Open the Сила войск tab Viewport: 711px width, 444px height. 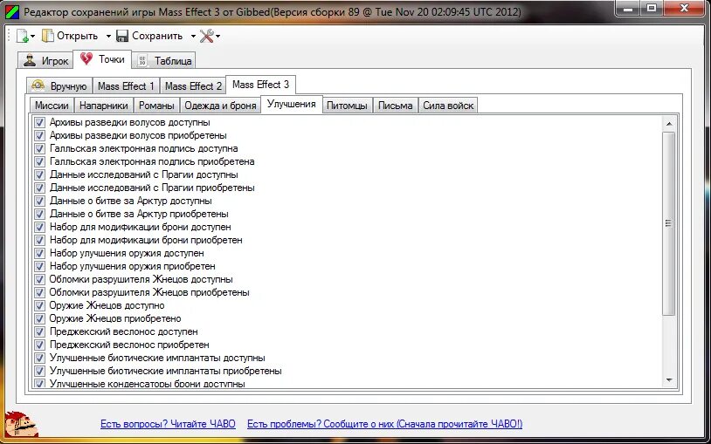(x=448, y=106)
